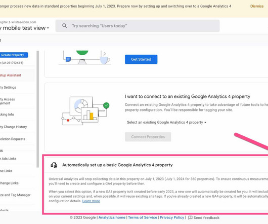Open Property Settings in the sidebar
The width and height of the screenshot is (268, 224).
[x=17, y=88]
